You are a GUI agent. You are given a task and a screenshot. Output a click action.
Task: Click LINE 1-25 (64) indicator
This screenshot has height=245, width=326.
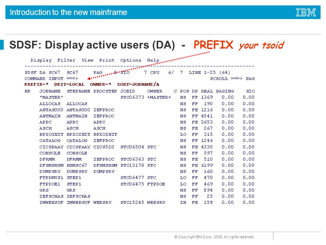[210, 72]
